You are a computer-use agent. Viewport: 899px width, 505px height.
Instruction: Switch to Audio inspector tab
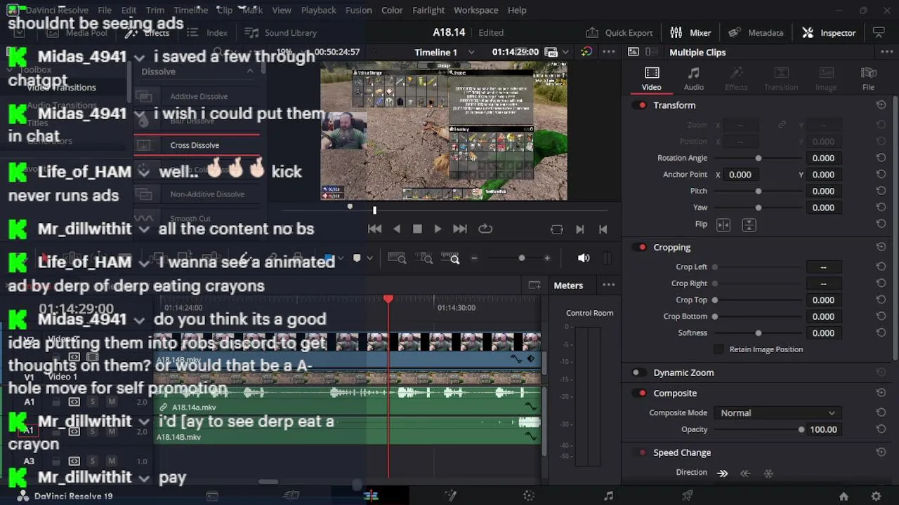694,79
